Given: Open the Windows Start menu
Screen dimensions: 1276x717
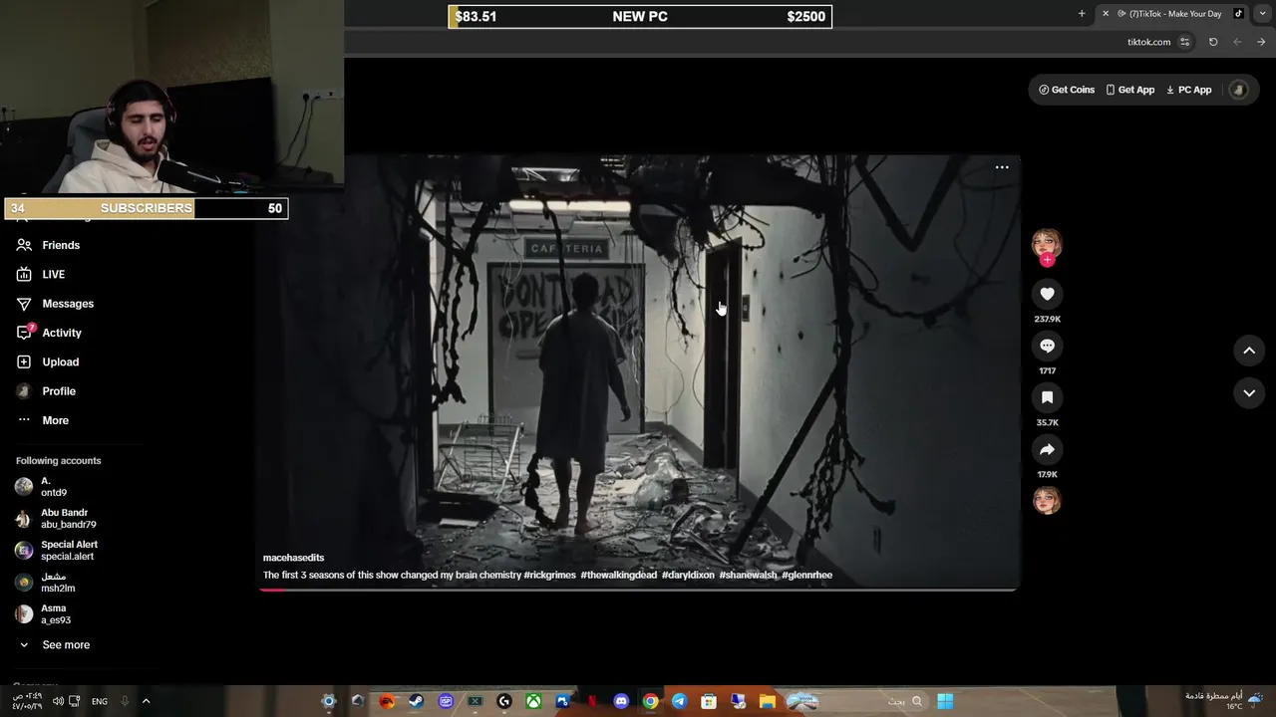Looking at the screenshot, I should click(x=945, y=701).
